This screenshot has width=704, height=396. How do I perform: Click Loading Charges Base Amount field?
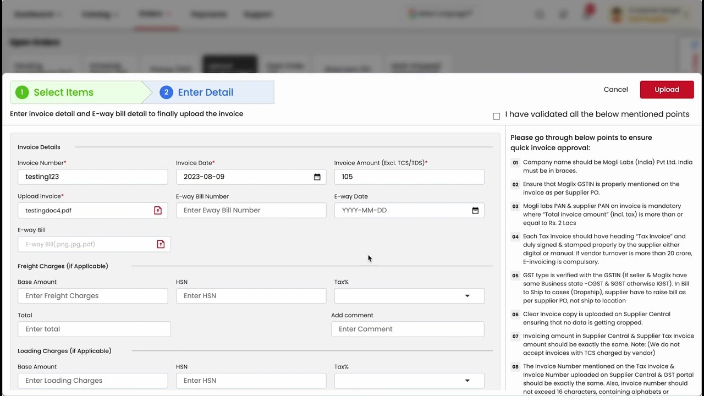(92, 381)
